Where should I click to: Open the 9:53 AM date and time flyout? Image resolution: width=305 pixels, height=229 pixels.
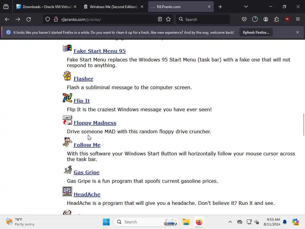click(272, 222)
